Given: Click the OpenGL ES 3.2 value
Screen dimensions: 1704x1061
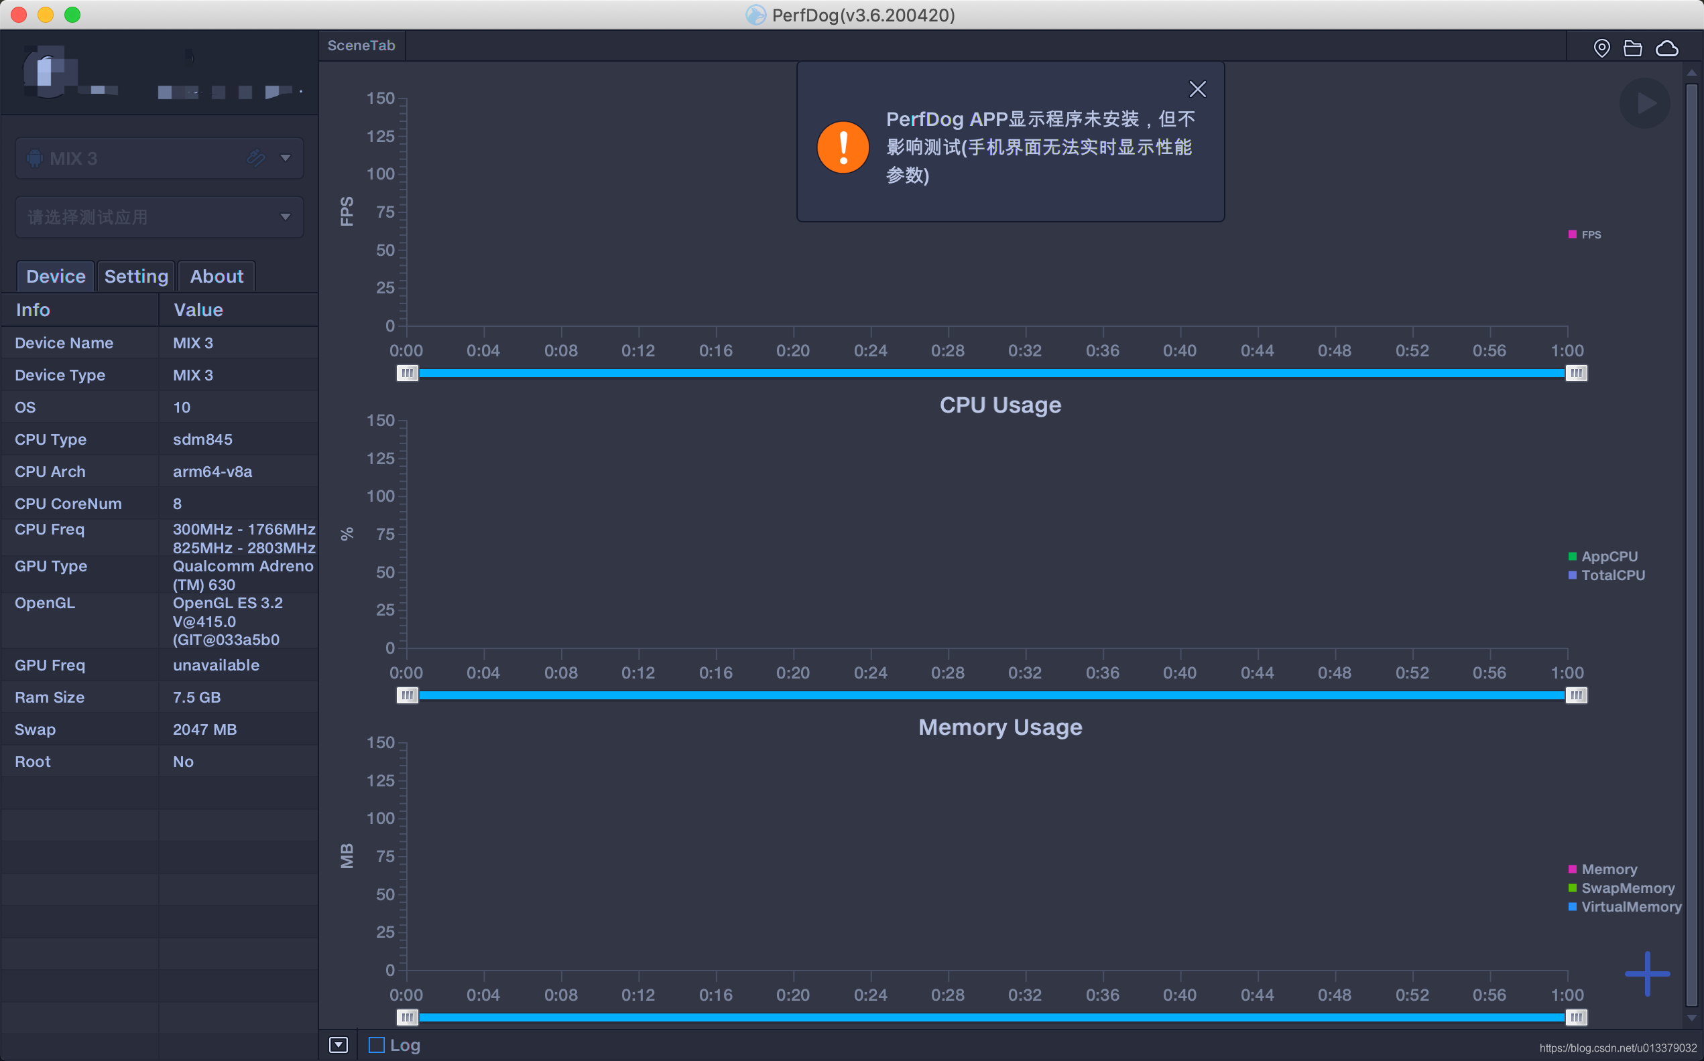Looking at the screenshot, I should 227,621.
